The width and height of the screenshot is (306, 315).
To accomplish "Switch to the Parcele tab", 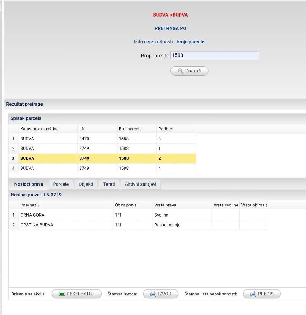I will [61, 184].
